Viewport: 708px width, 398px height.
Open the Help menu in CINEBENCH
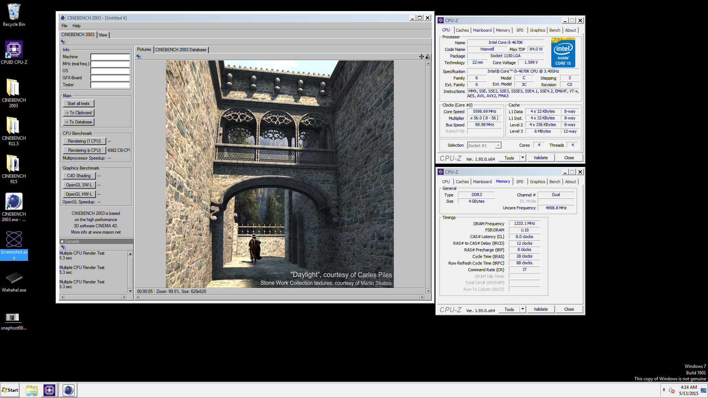coord(76,26)
